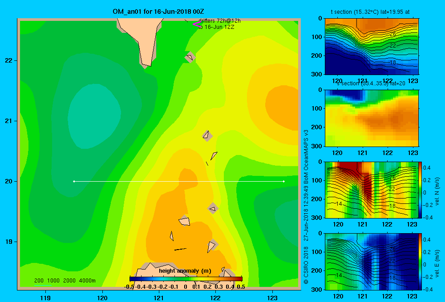This screenshot has width=445, height=302.
Task: Click the "to 16-Jun 12Z" text
Action: point(216,27)
